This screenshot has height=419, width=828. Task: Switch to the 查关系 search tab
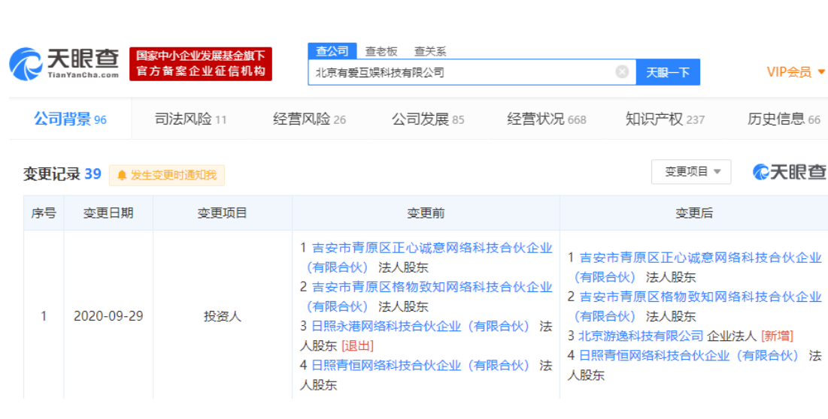tap(430, 51)
